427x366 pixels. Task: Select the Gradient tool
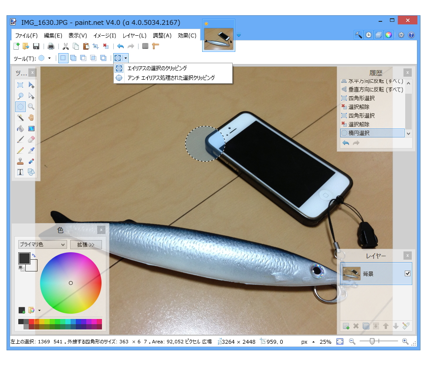click(31, 129)
